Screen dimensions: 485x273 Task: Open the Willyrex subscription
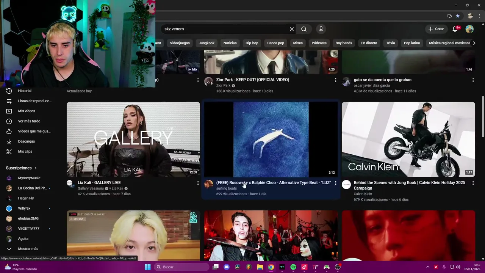30,209
